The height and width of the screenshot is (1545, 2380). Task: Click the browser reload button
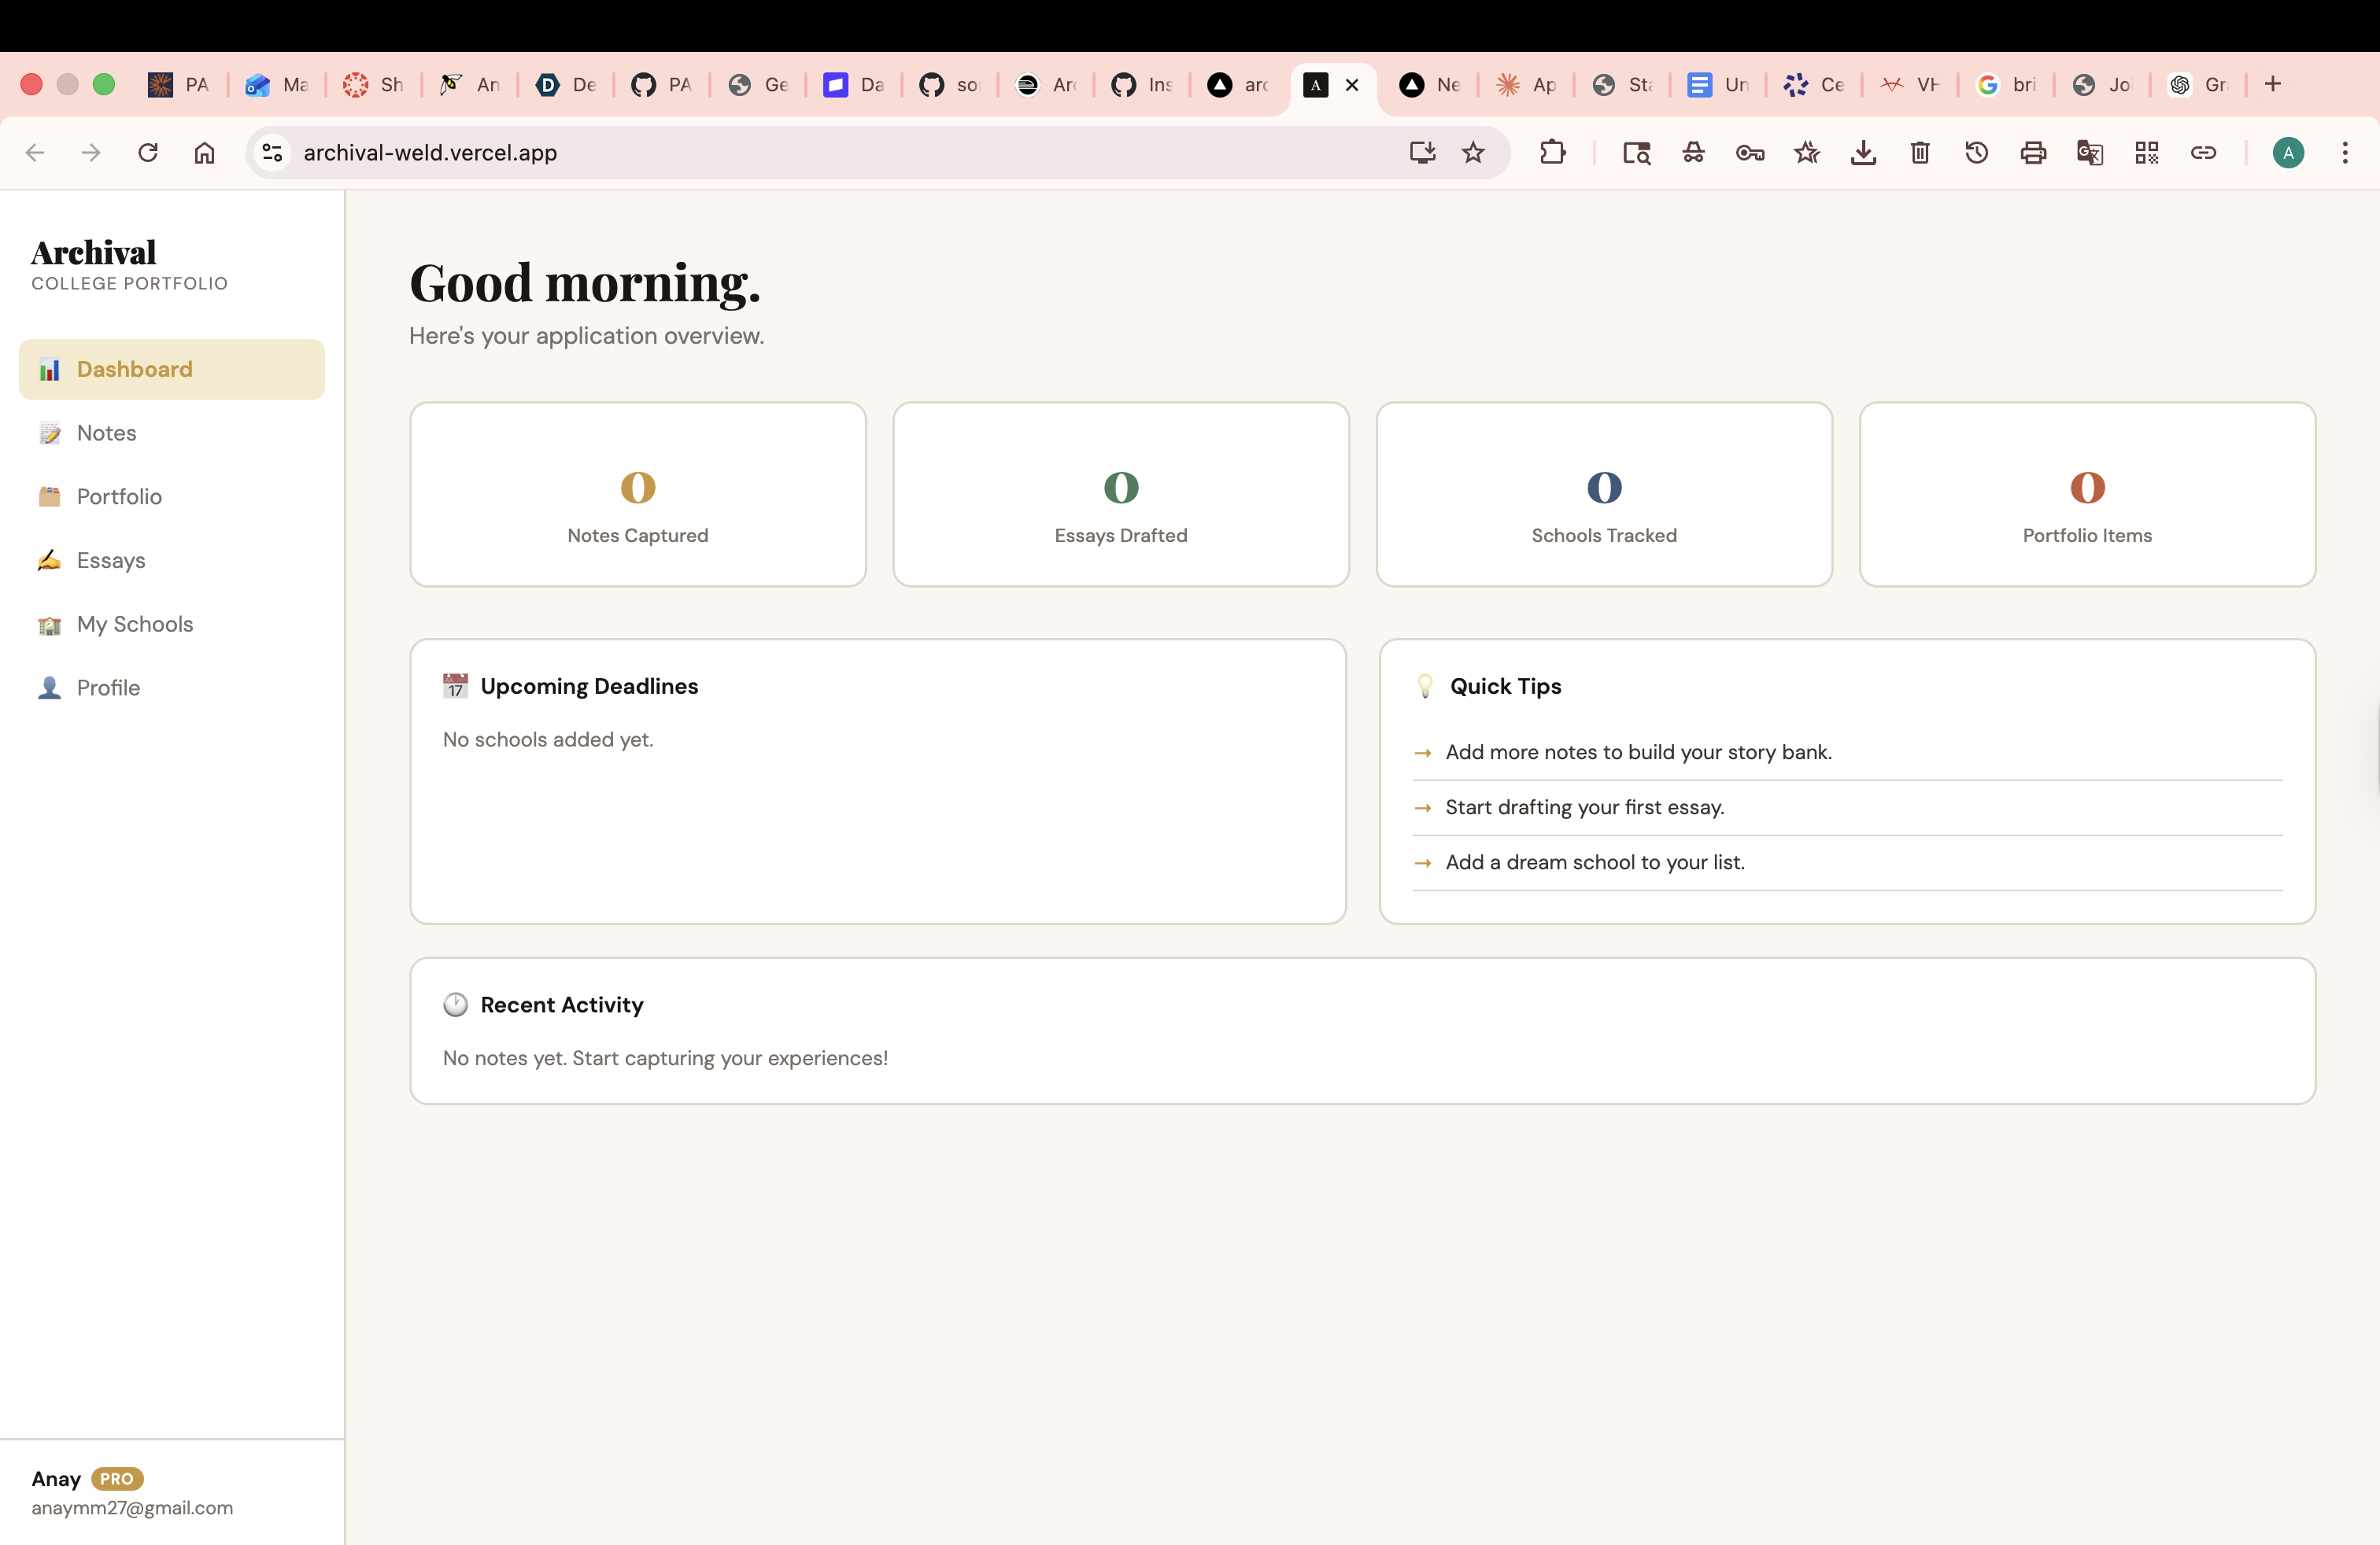click(x=148, y=153)
